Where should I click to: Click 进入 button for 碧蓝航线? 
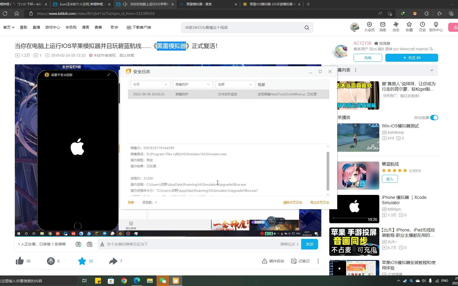point(390,179)
